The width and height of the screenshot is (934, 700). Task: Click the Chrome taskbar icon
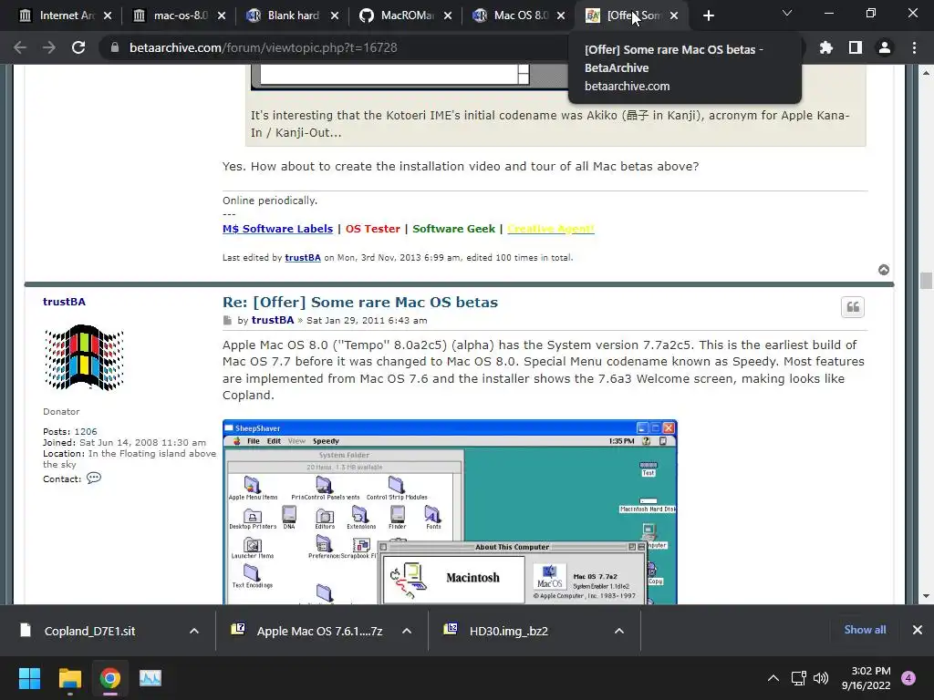pos(109,678)
